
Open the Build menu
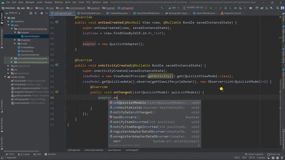tap(68, 2)
